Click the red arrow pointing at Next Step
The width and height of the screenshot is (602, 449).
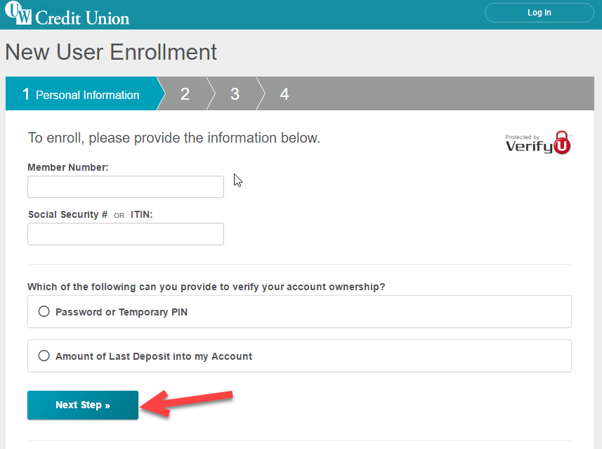click(186, 403)
